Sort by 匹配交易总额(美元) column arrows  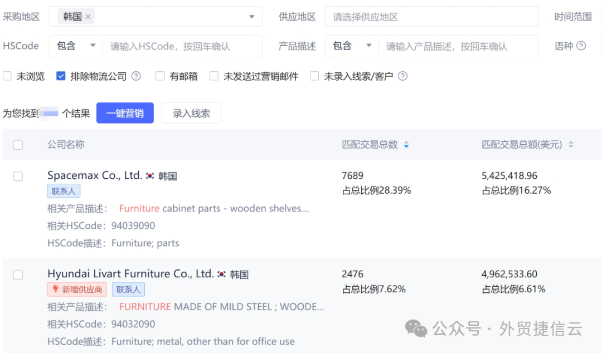571,145
